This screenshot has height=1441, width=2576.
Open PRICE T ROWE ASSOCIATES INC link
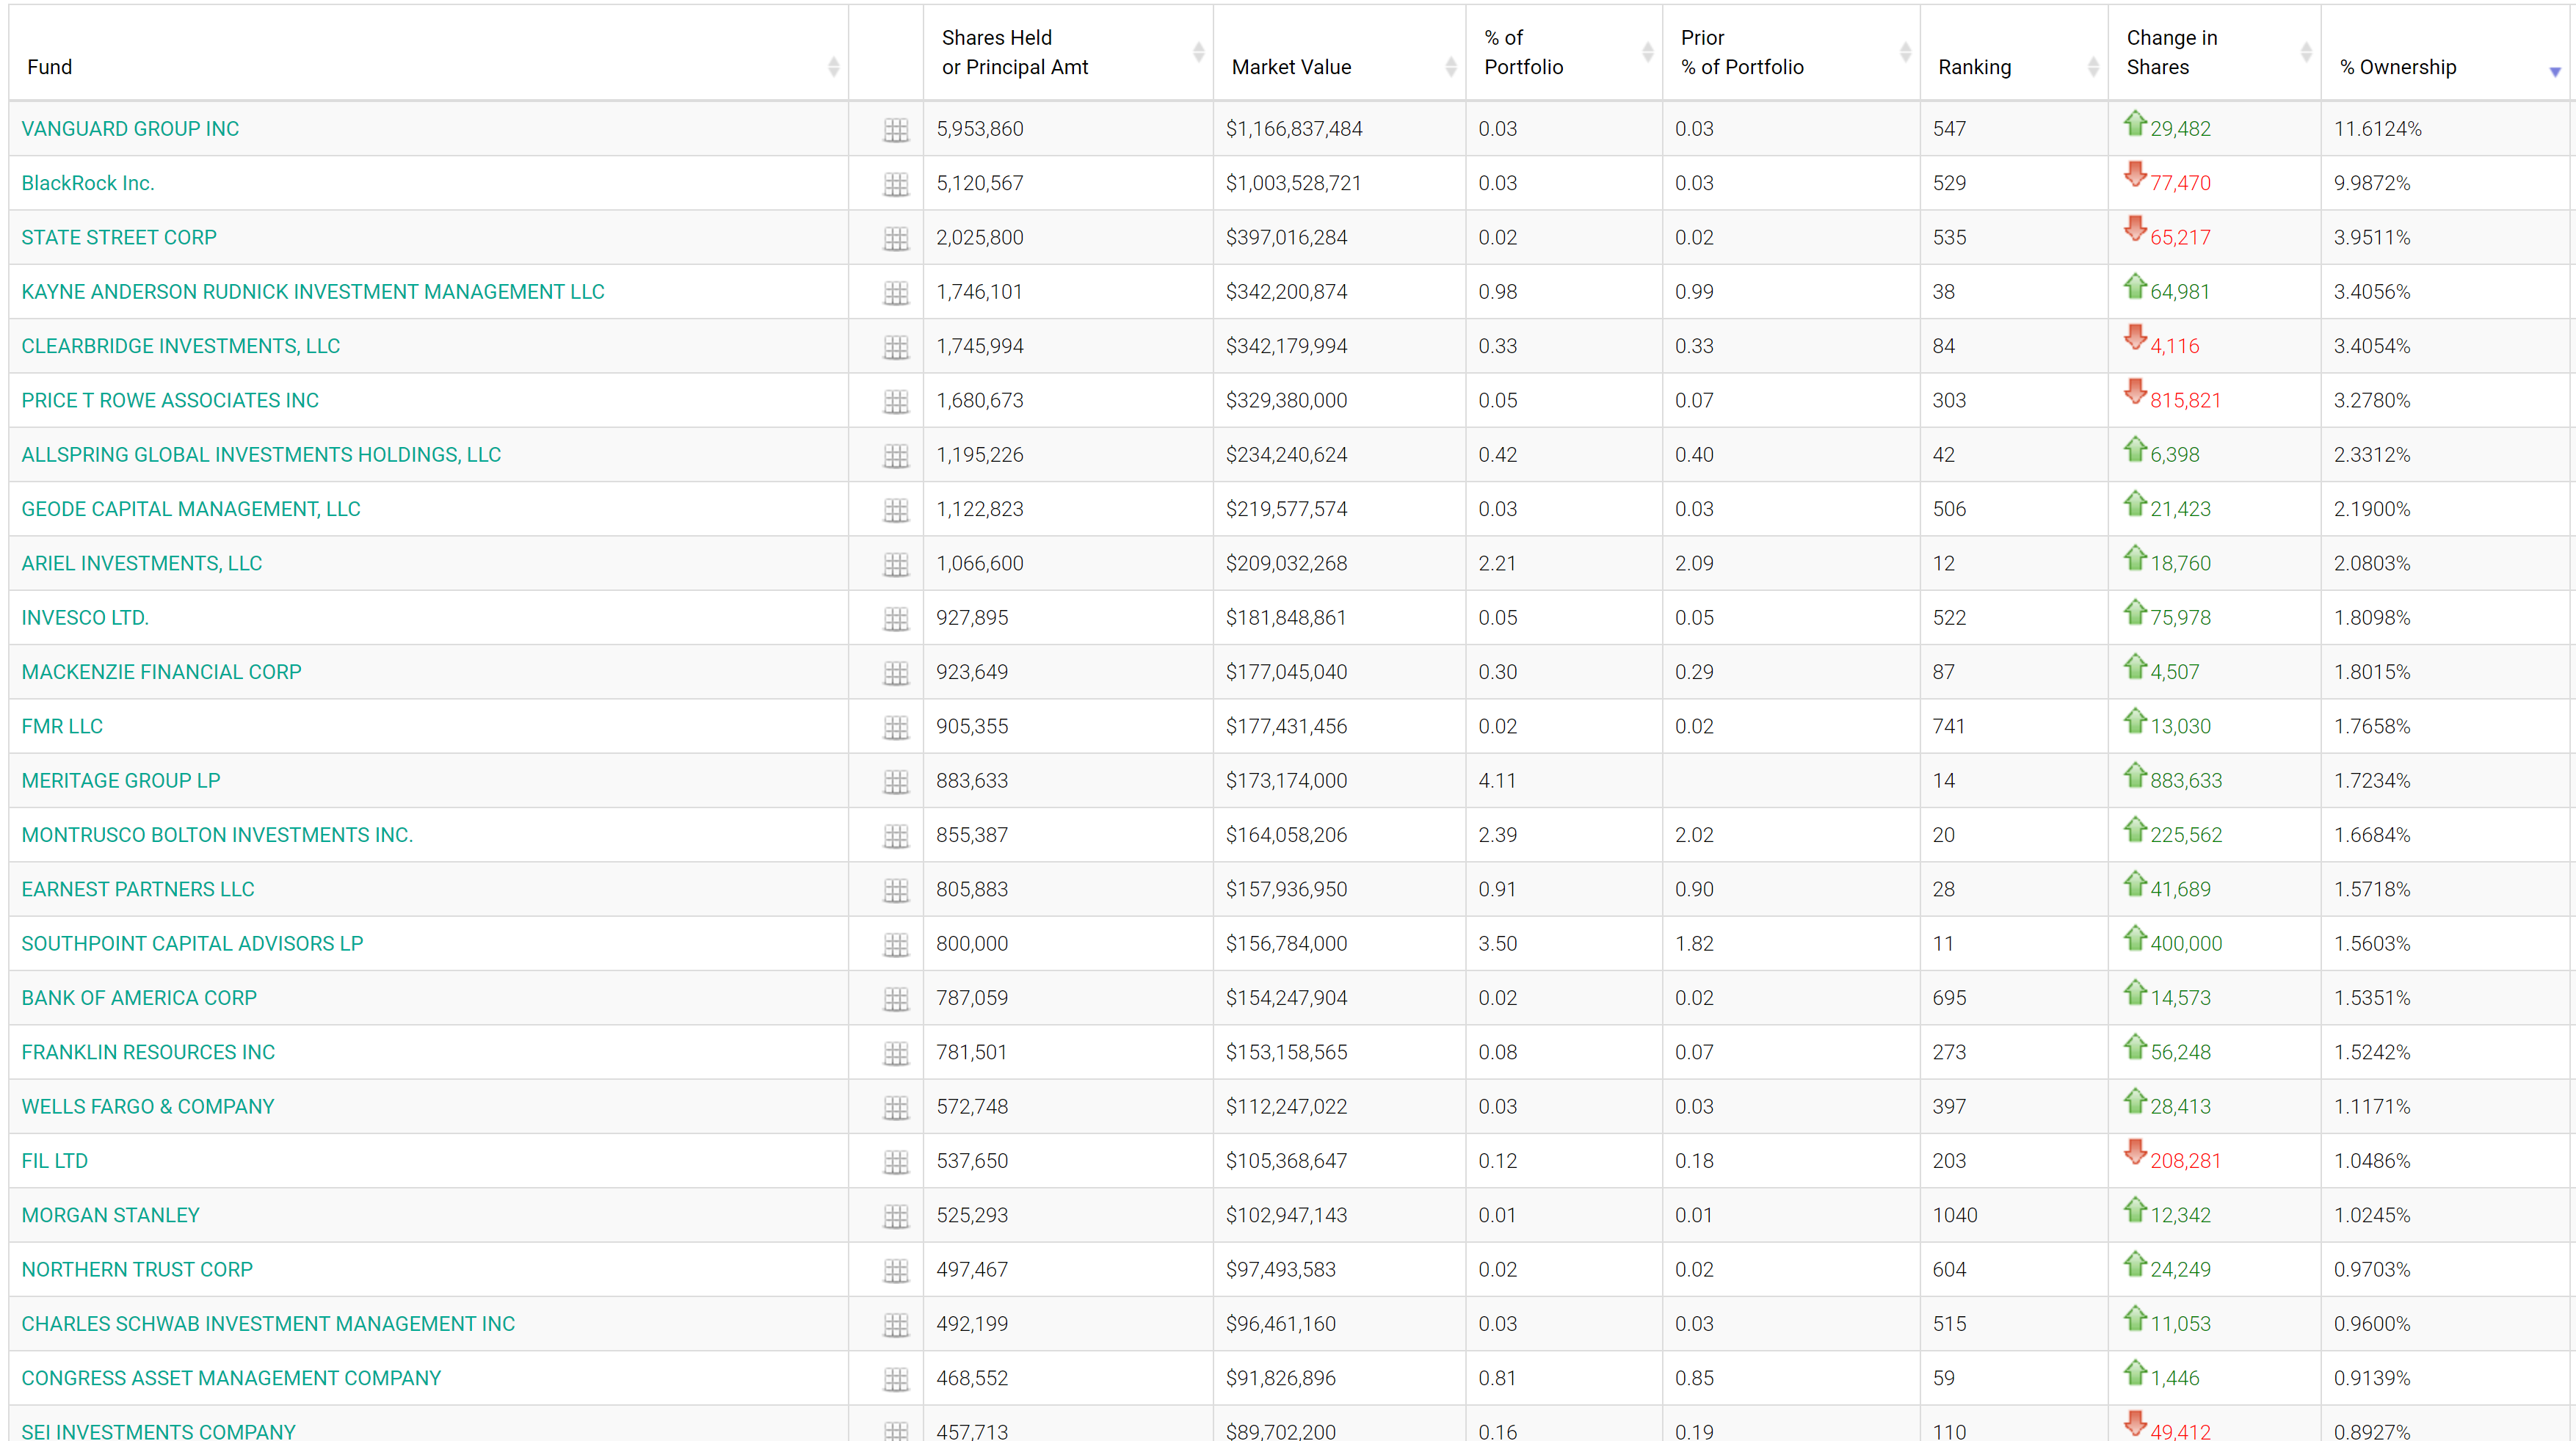[x=170, y=400]
